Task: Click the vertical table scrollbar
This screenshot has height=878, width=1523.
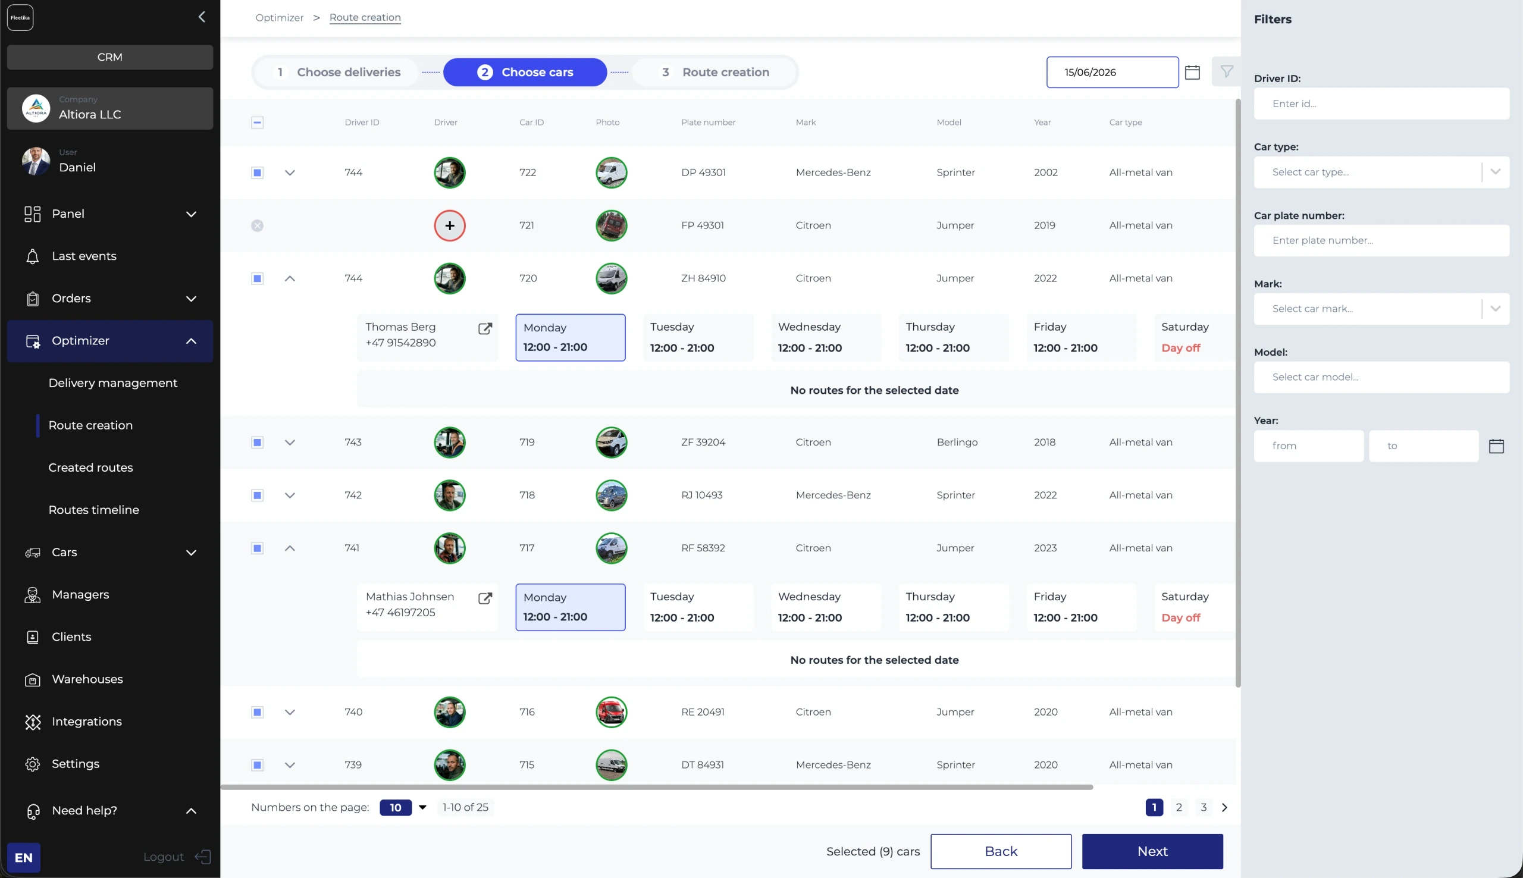Action: pos(1238,393)
